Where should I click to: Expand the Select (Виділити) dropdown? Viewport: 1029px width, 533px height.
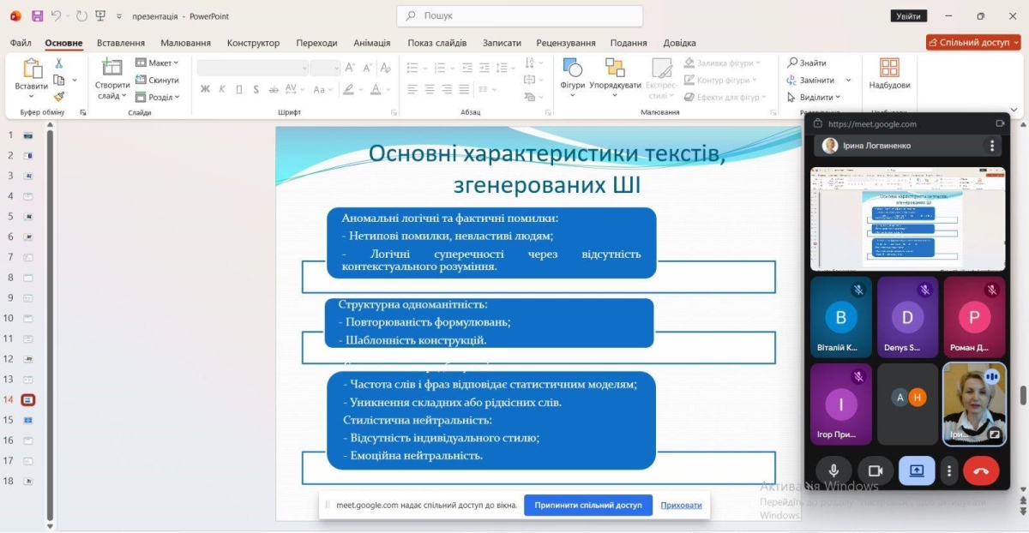814,97
